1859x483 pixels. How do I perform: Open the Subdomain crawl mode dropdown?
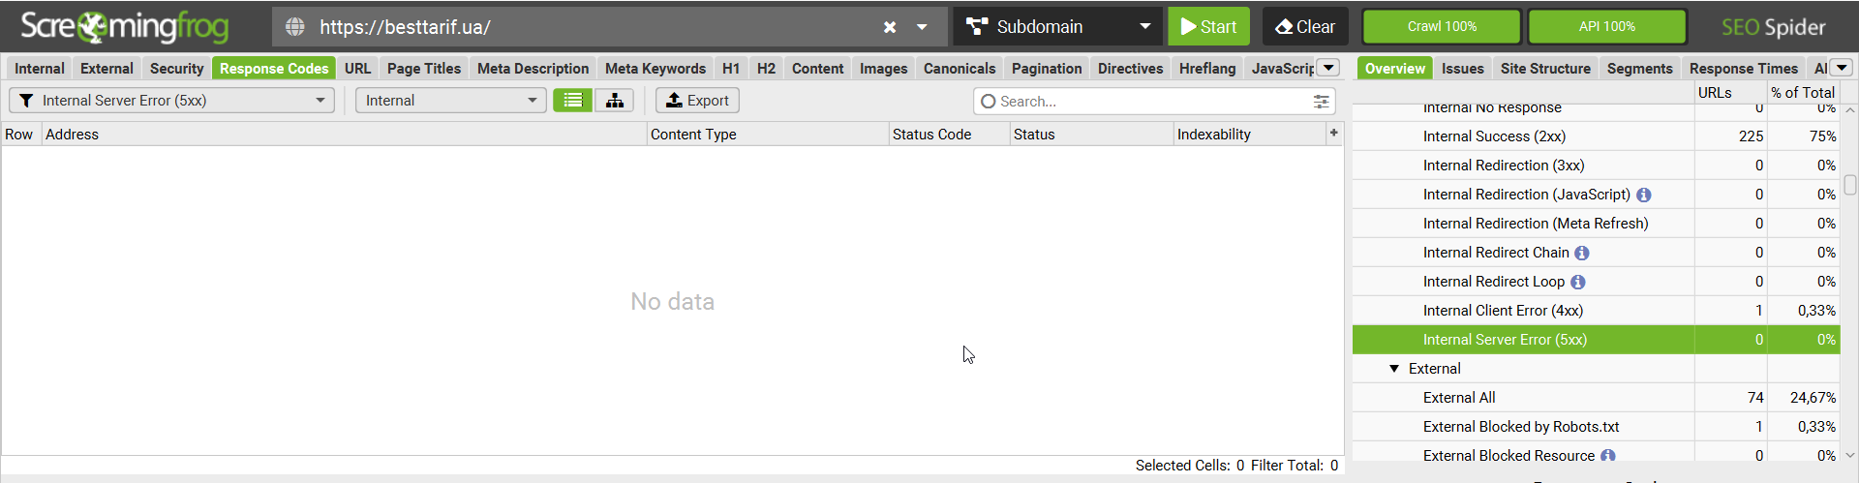(x=1058, y=27)
